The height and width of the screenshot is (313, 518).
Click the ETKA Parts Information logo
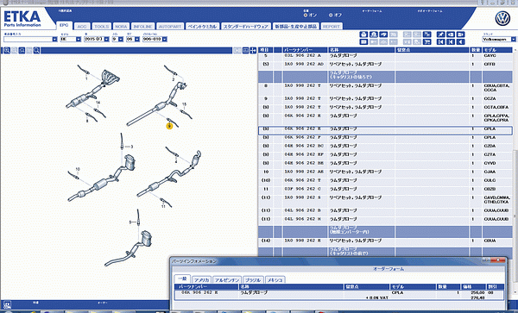pos(22,18)
